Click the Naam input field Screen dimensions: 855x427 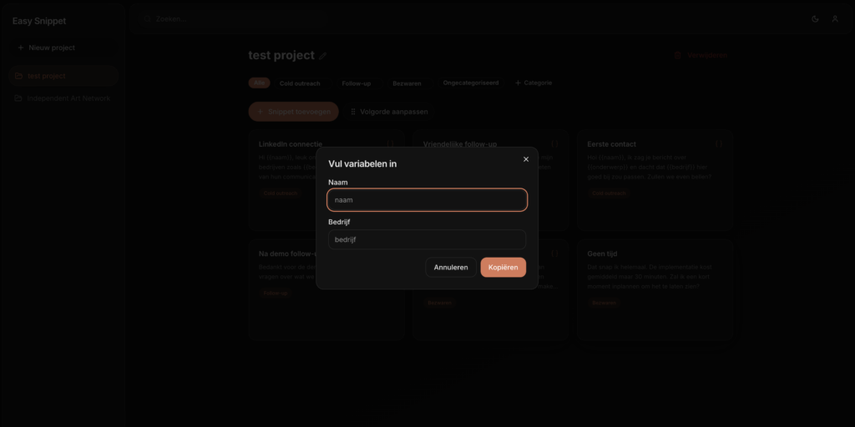point(427,200)
